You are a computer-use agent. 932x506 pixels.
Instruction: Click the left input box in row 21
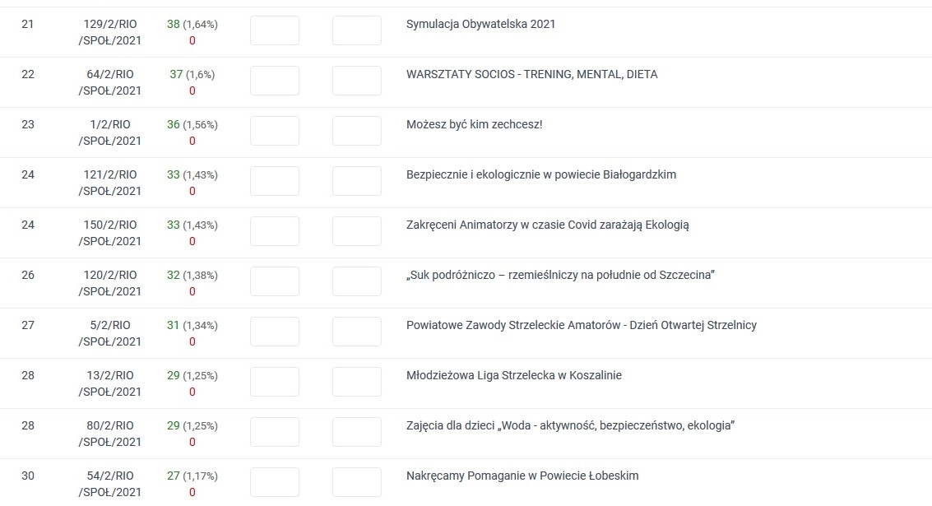[x=275, y=30]
